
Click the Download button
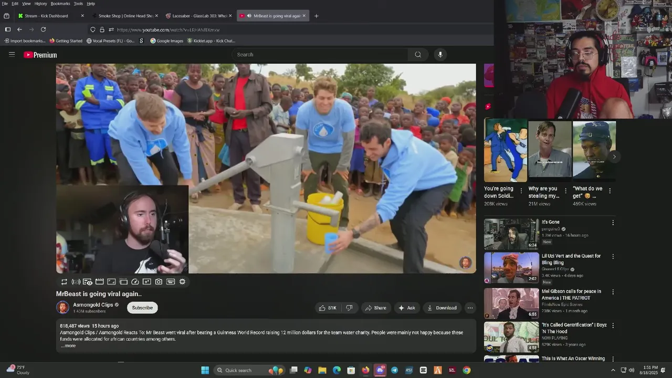pyautogui.click(x=442, y=308)
